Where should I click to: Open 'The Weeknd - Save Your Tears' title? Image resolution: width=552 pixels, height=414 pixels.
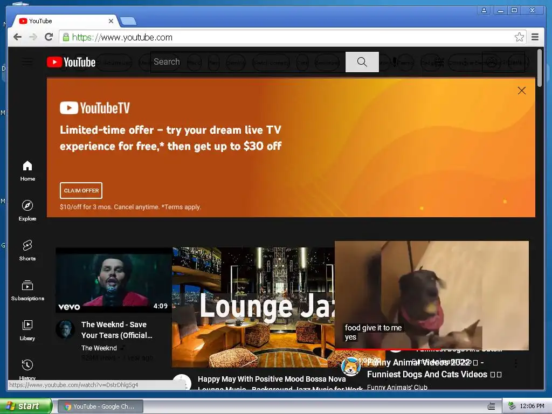[x=117, y=330]
